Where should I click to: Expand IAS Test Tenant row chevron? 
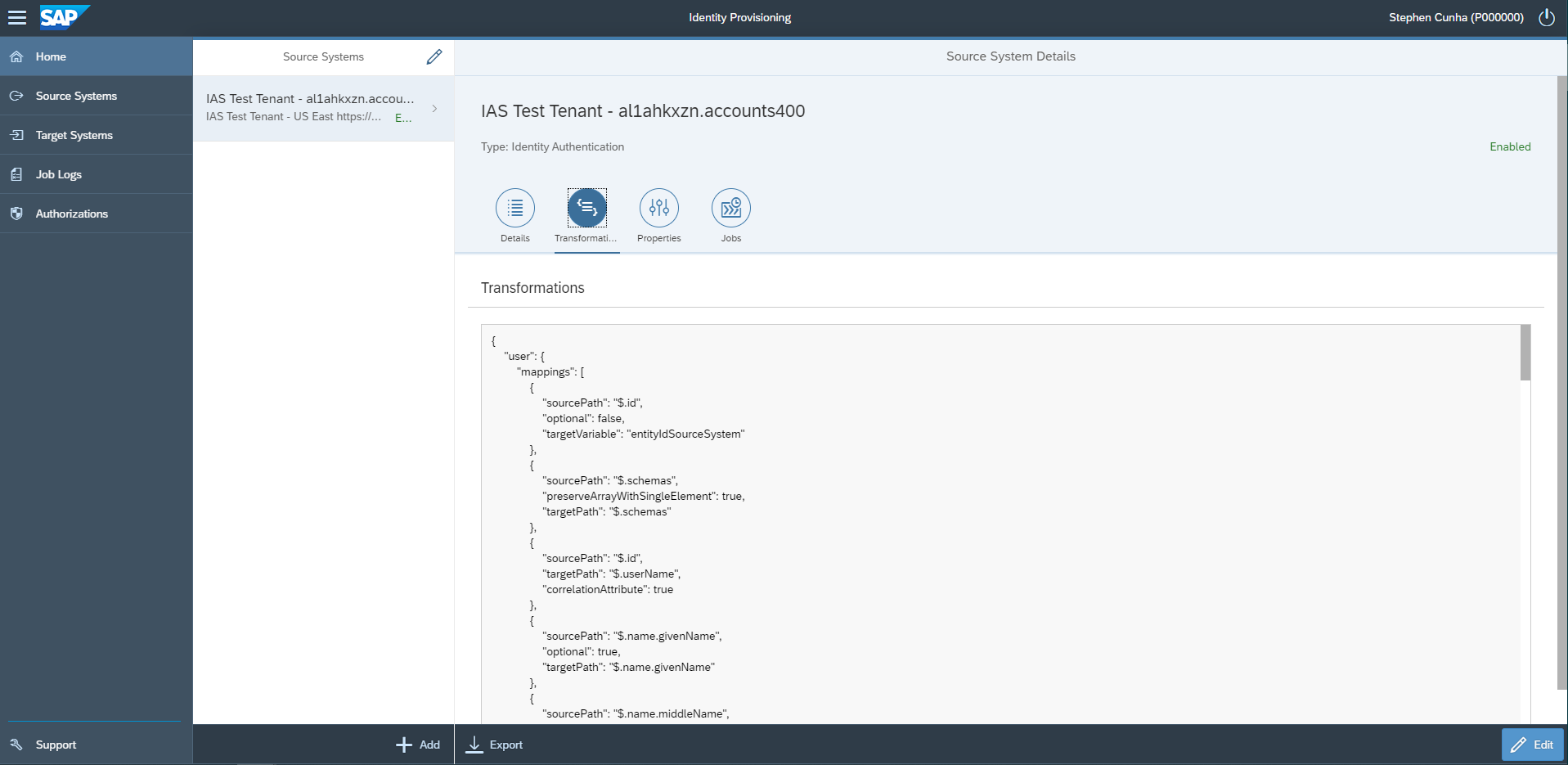(434, 108)
